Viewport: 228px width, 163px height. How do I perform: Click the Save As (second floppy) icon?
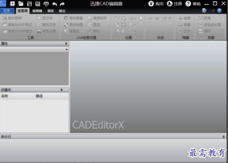38,4
